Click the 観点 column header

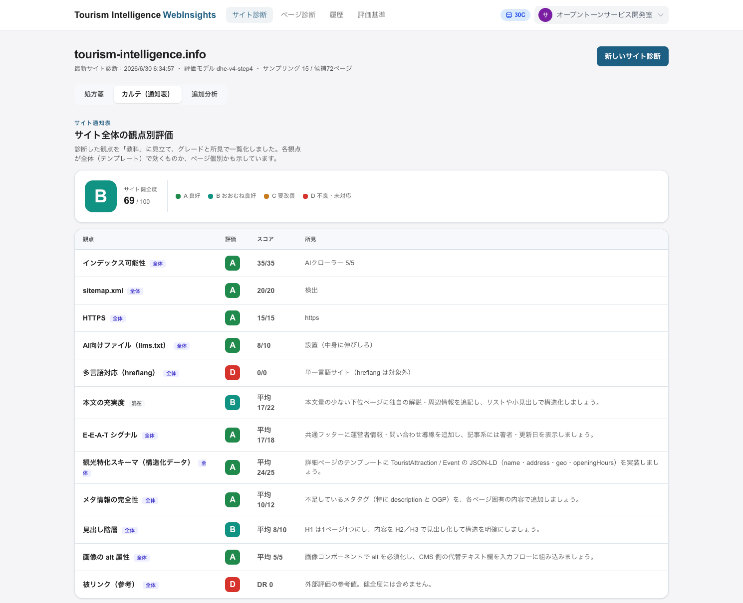coord(88,239)
